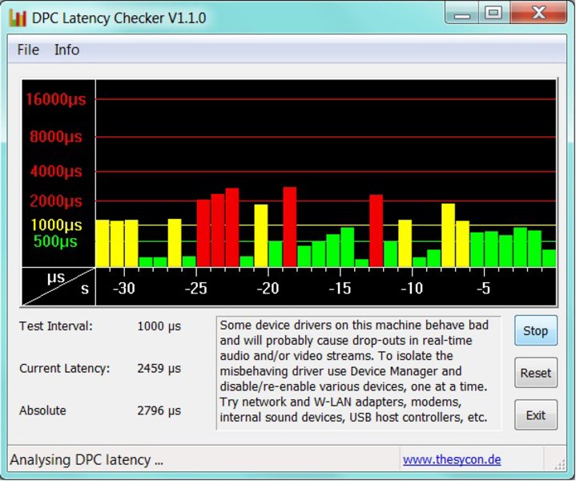The height and width of the screenshot is (481, 576).
Task: Click the -20 time axis label
Action: coord(268,289)
